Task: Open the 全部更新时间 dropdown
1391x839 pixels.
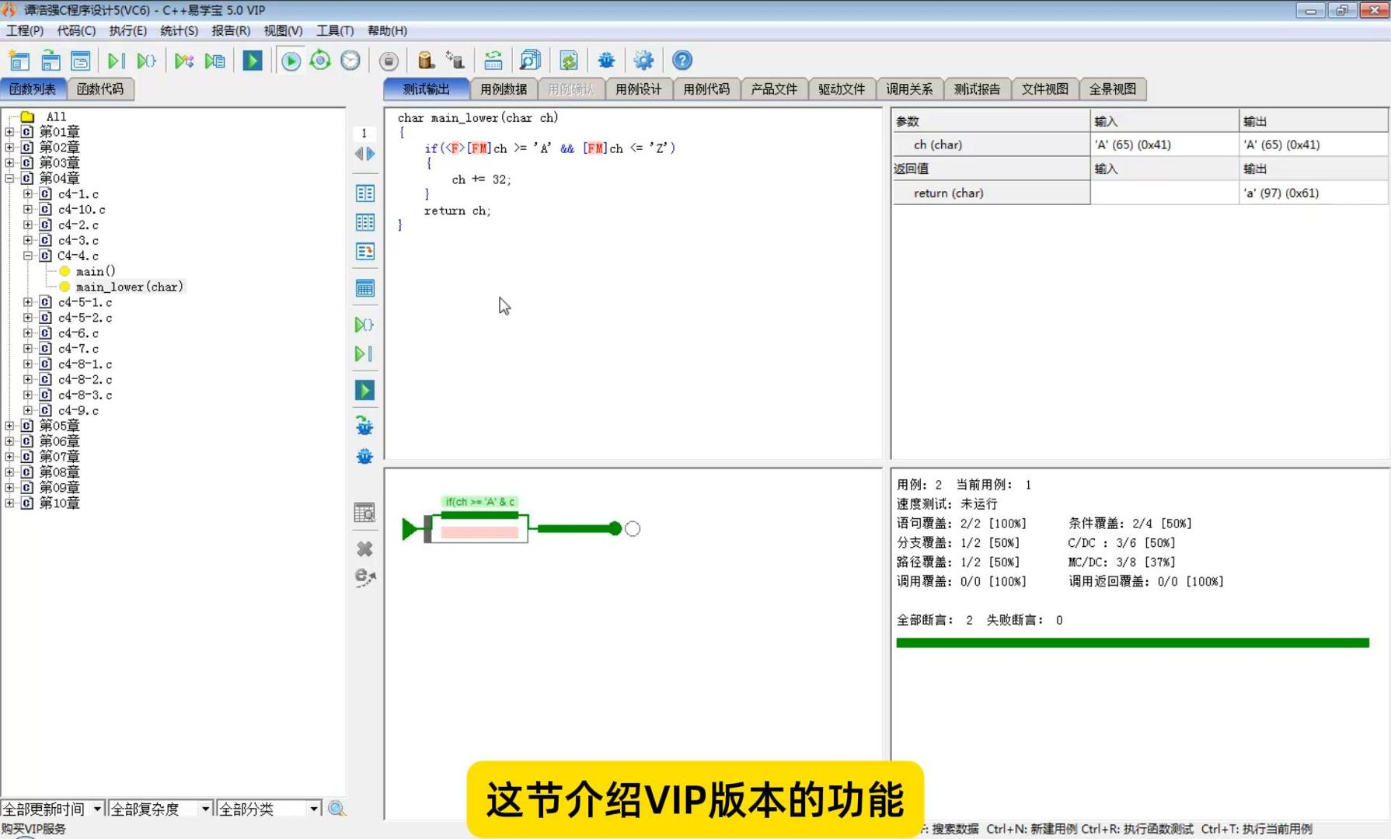Action: 97,809
